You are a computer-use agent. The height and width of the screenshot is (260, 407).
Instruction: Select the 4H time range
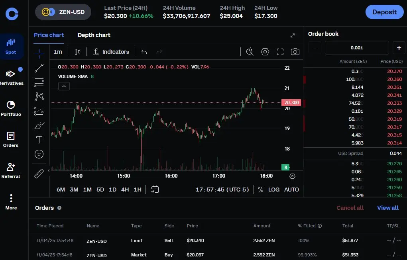tap(125, 190)
